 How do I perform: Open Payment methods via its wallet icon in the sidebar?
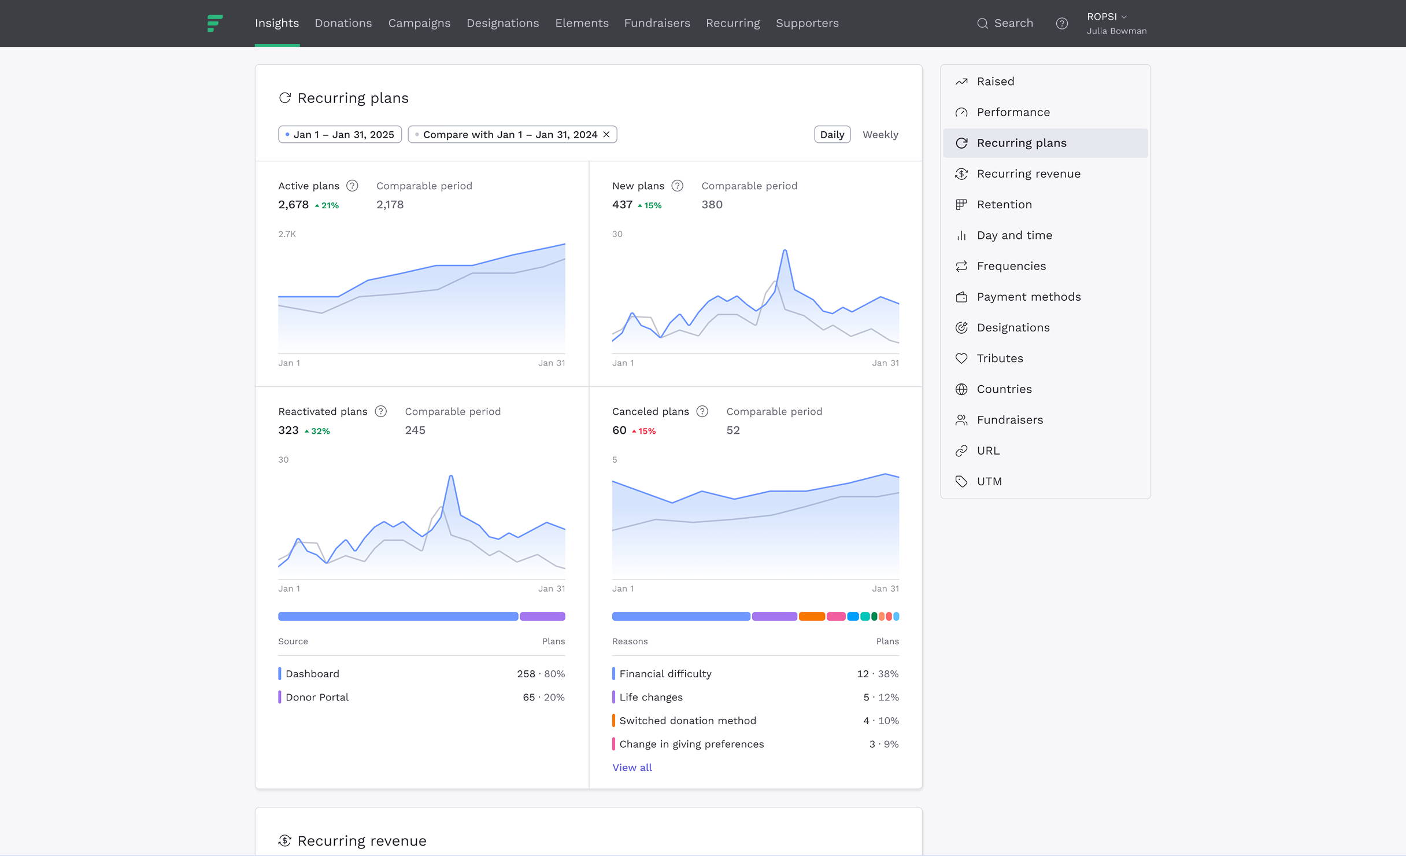point(961,297)
